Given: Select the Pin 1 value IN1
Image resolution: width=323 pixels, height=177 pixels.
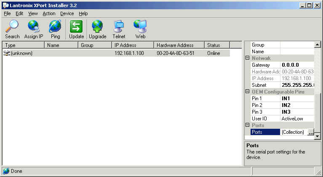Looking at the screenshot, I should [297, 99].
